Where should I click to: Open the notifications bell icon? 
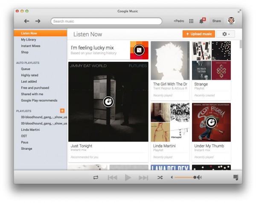pyautogui.click(x=202, y=21)
